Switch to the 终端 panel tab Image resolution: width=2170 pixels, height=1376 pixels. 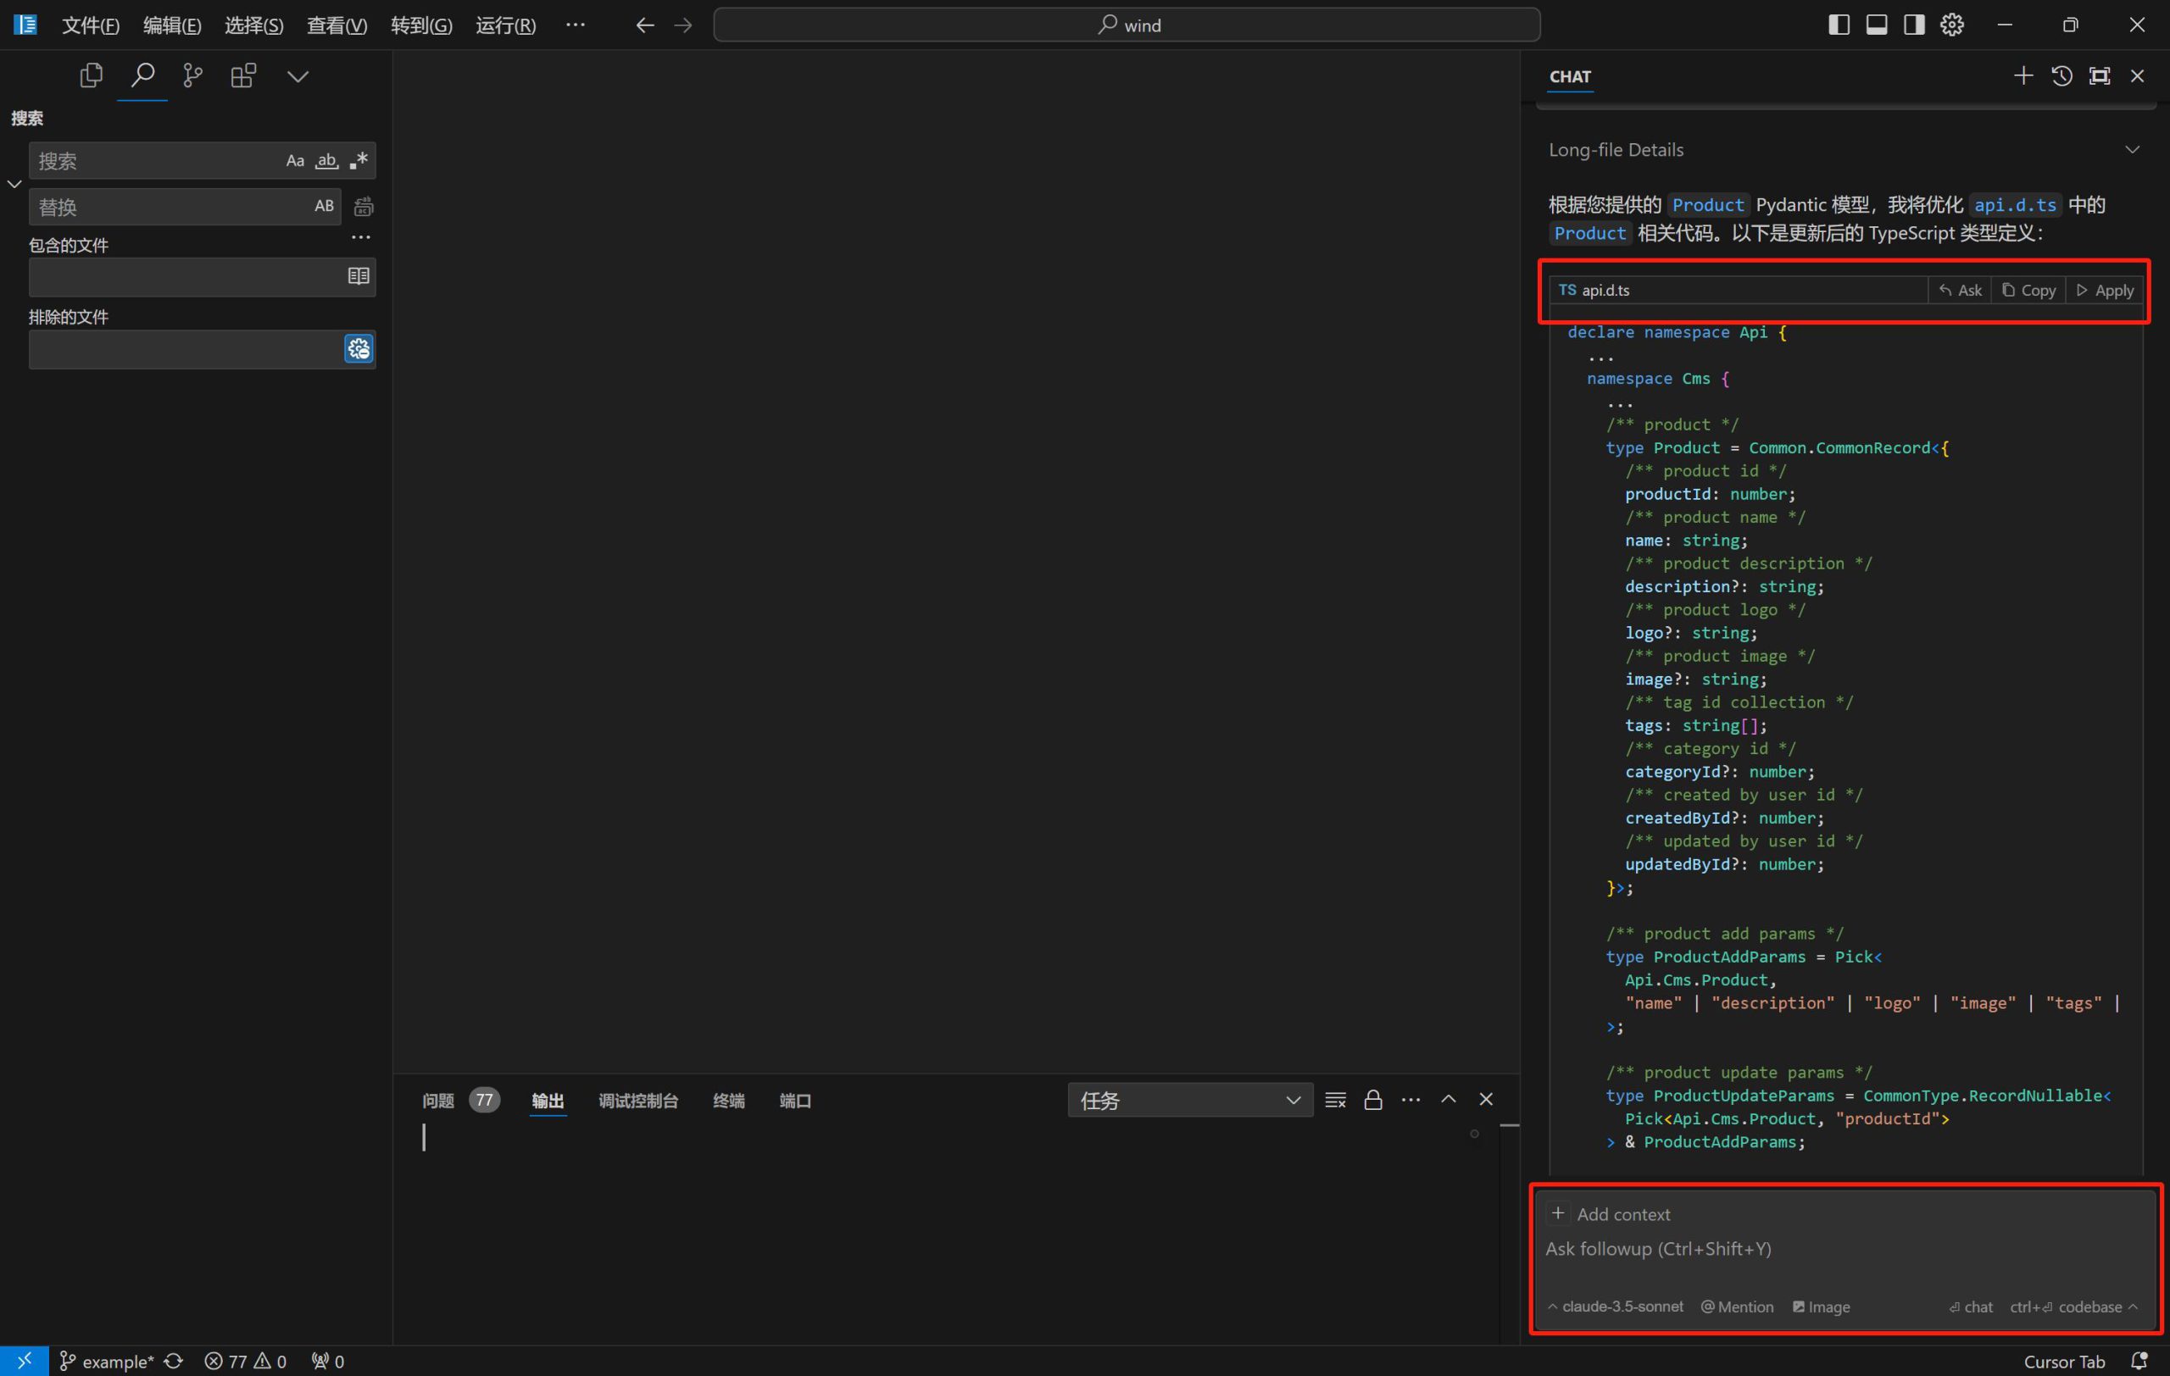pos(728,1101)
